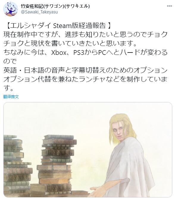Open the tweet's three-dot more options menu
Image resolution: width=175 pixels, height=199 pixels.
169,6
